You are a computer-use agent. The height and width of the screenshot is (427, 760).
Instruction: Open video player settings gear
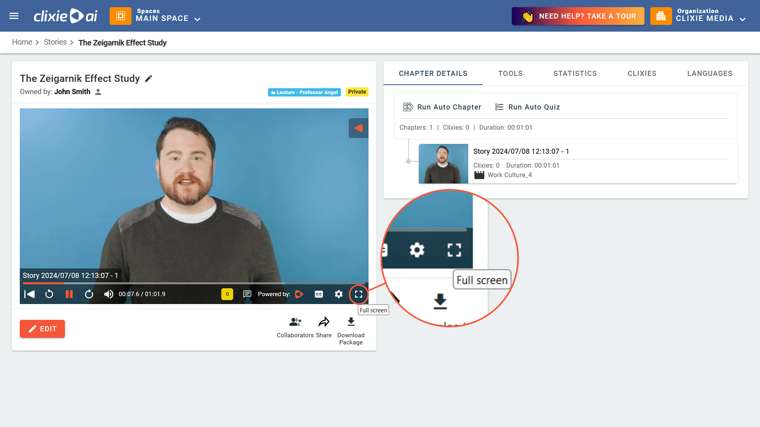pos(338,294)
